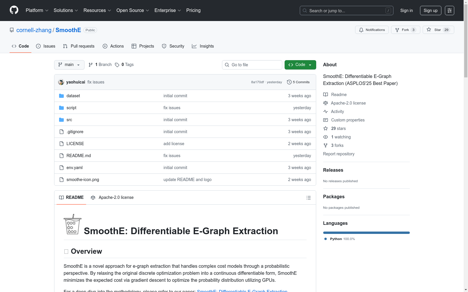Click the script folder icon
Viewport: 468px width, 292px height.
[61, 108]
